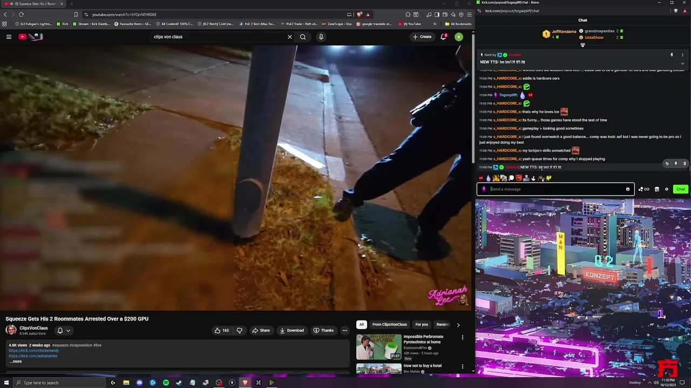Click in the Send a message field
The image size is (691, 388).
click(555, 189)
